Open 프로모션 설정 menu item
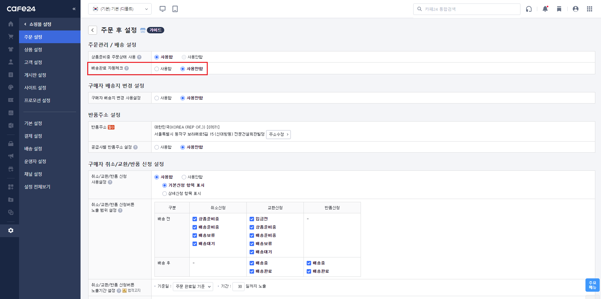601x299 pixels. click(50, 100)
